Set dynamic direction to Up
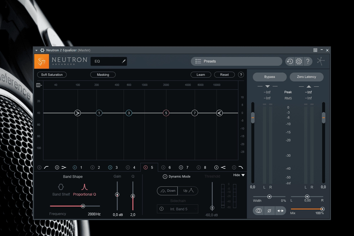 click(x=188, y=191)
